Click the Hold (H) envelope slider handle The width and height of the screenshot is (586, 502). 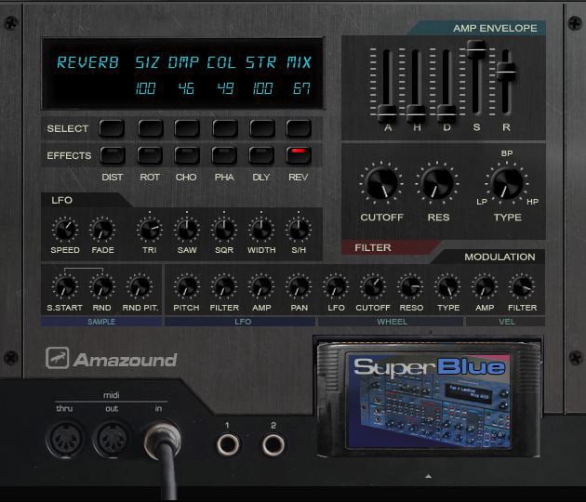click(416, 113)
